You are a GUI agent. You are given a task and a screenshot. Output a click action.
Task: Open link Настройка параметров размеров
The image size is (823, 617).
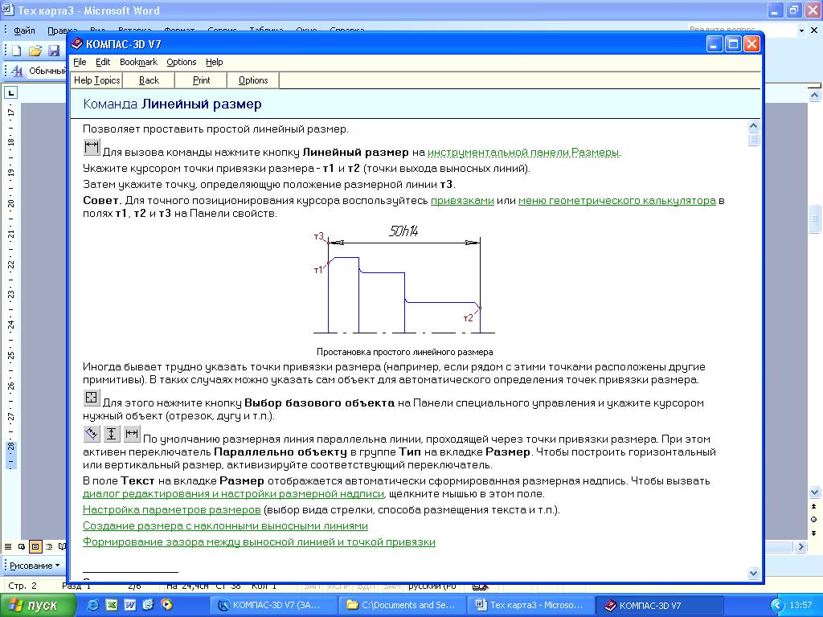[x=172, y=510]
